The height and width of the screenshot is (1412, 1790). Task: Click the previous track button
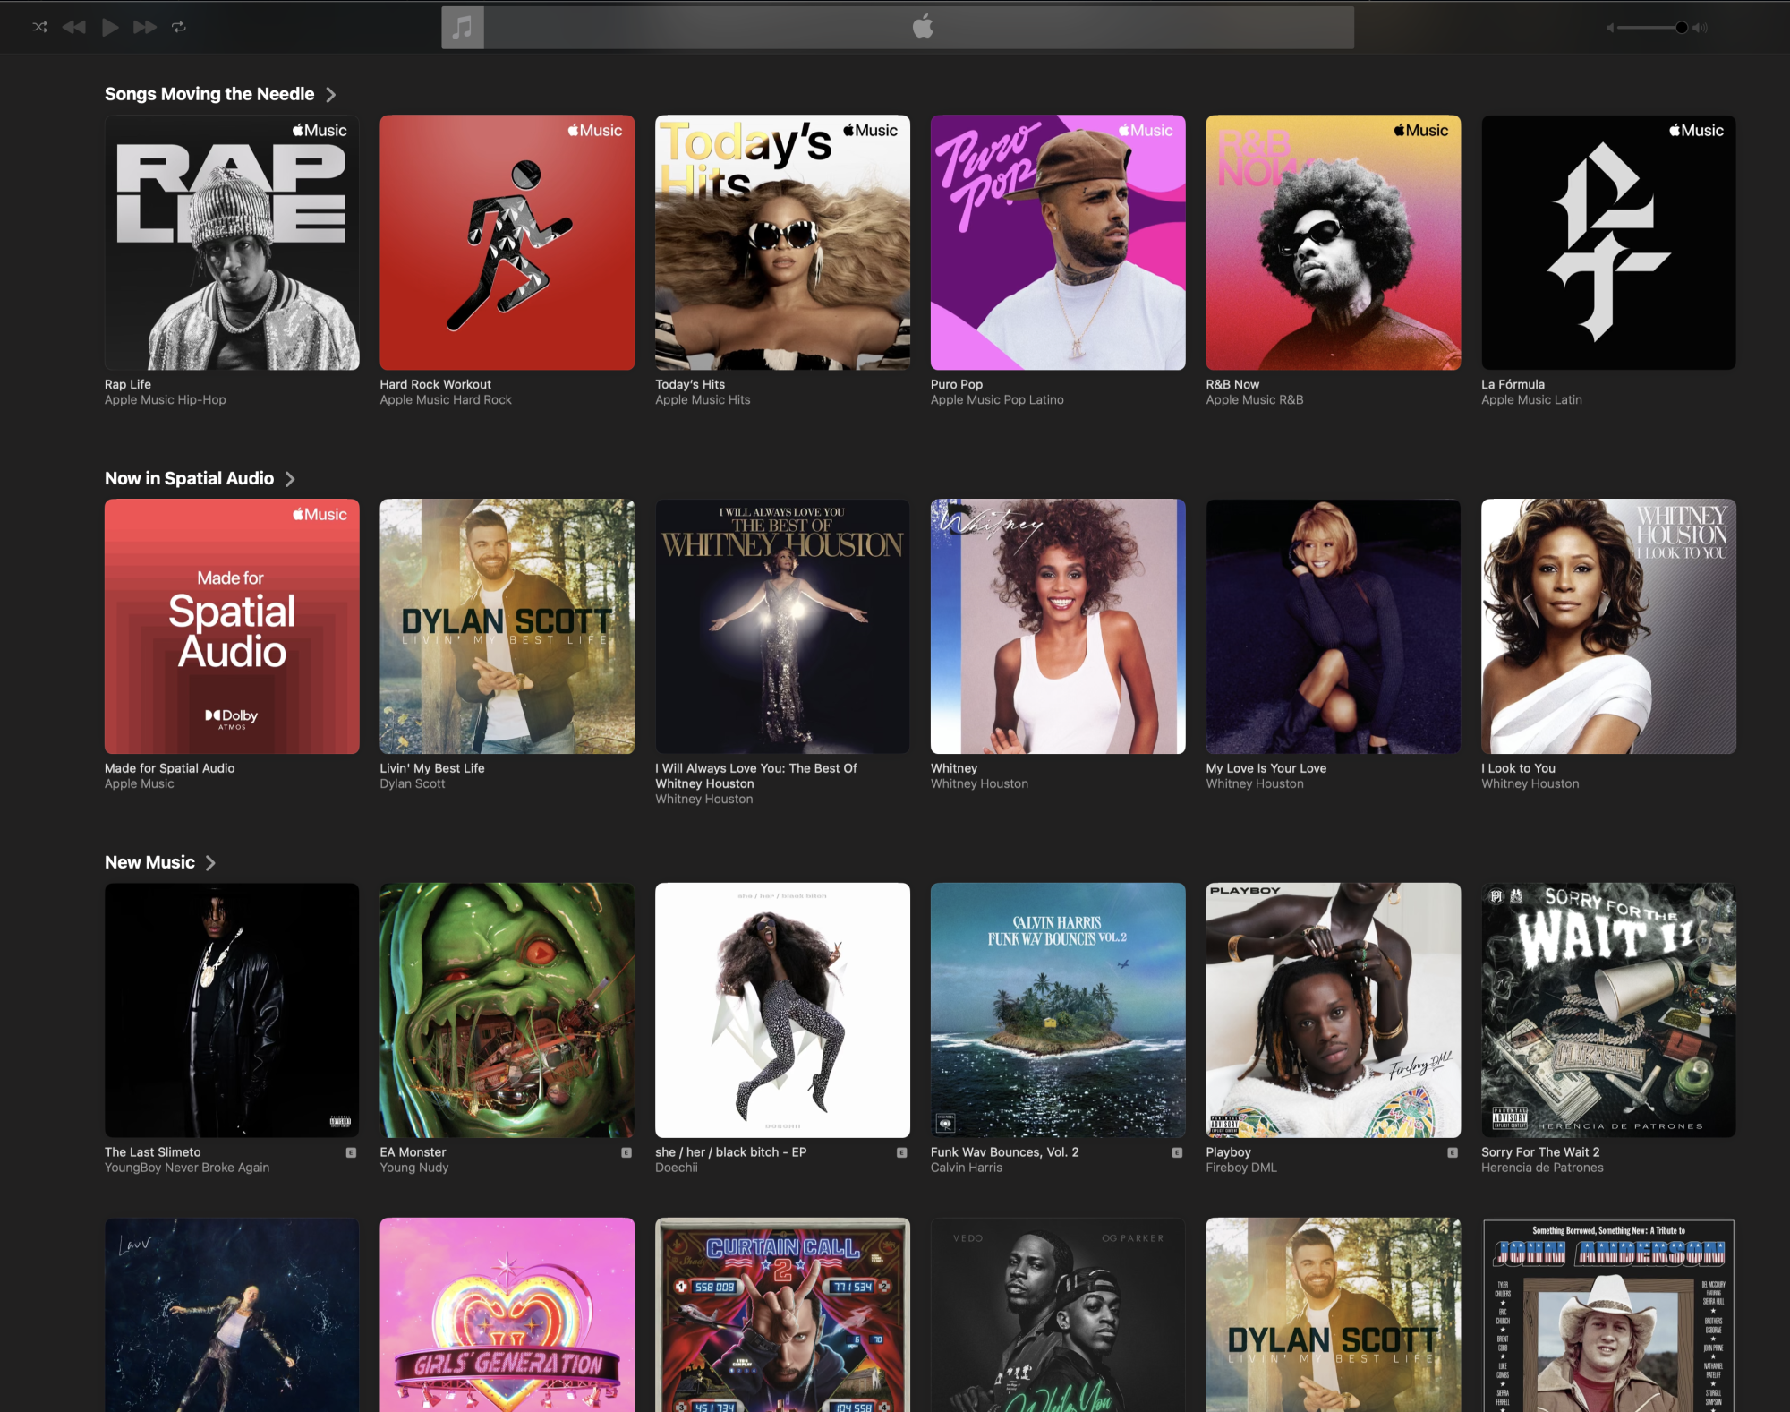point(74,27)
